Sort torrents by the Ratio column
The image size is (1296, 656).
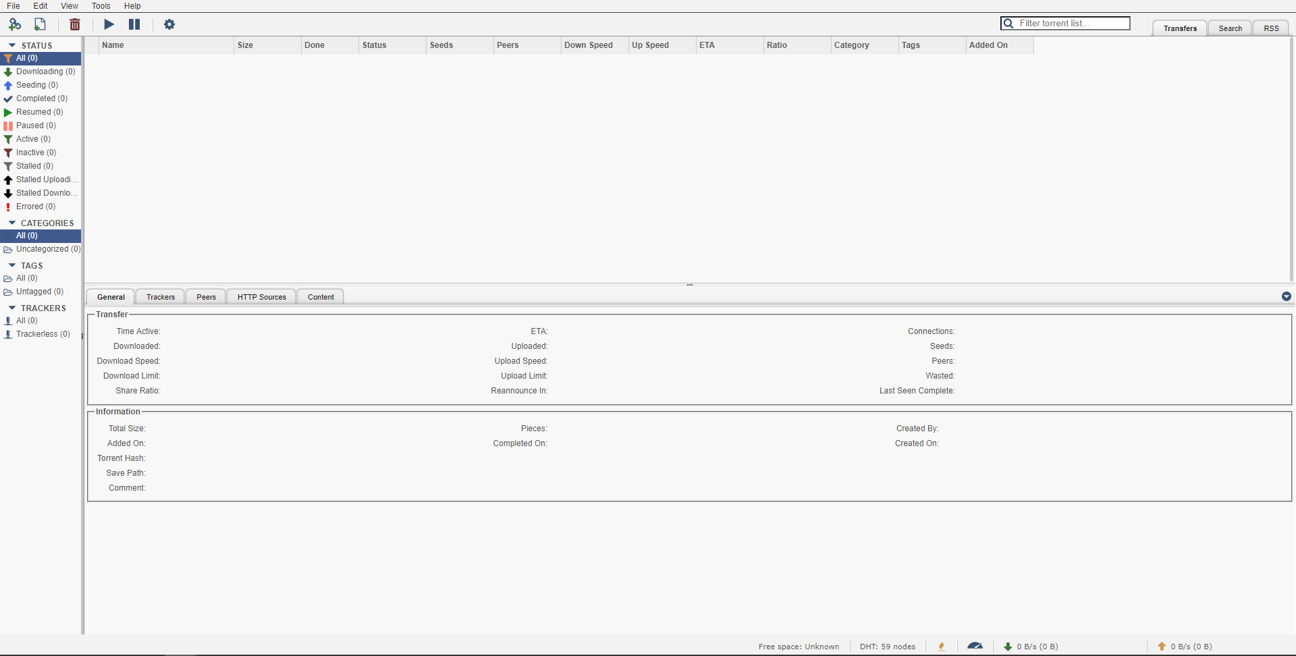click(x=797, y=45)
